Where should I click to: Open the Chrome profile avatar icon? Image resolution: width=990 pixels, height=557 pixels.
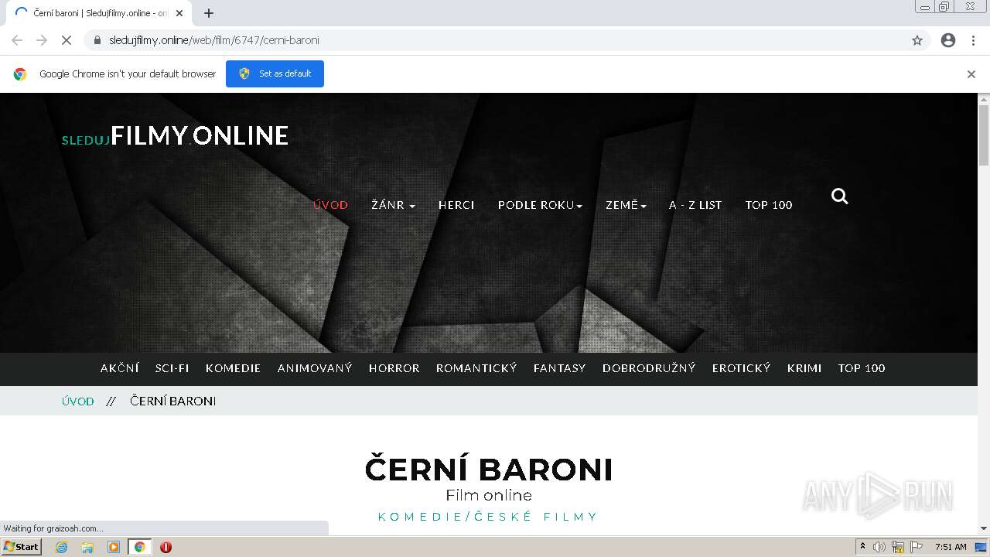[x=948, y=40]
